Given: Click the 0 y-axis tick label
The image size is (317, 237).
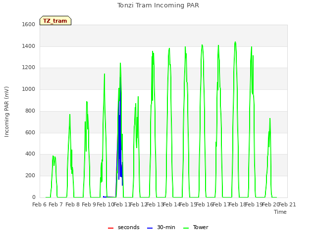Looking at the screenshot, I should click(x=34, y=197).
